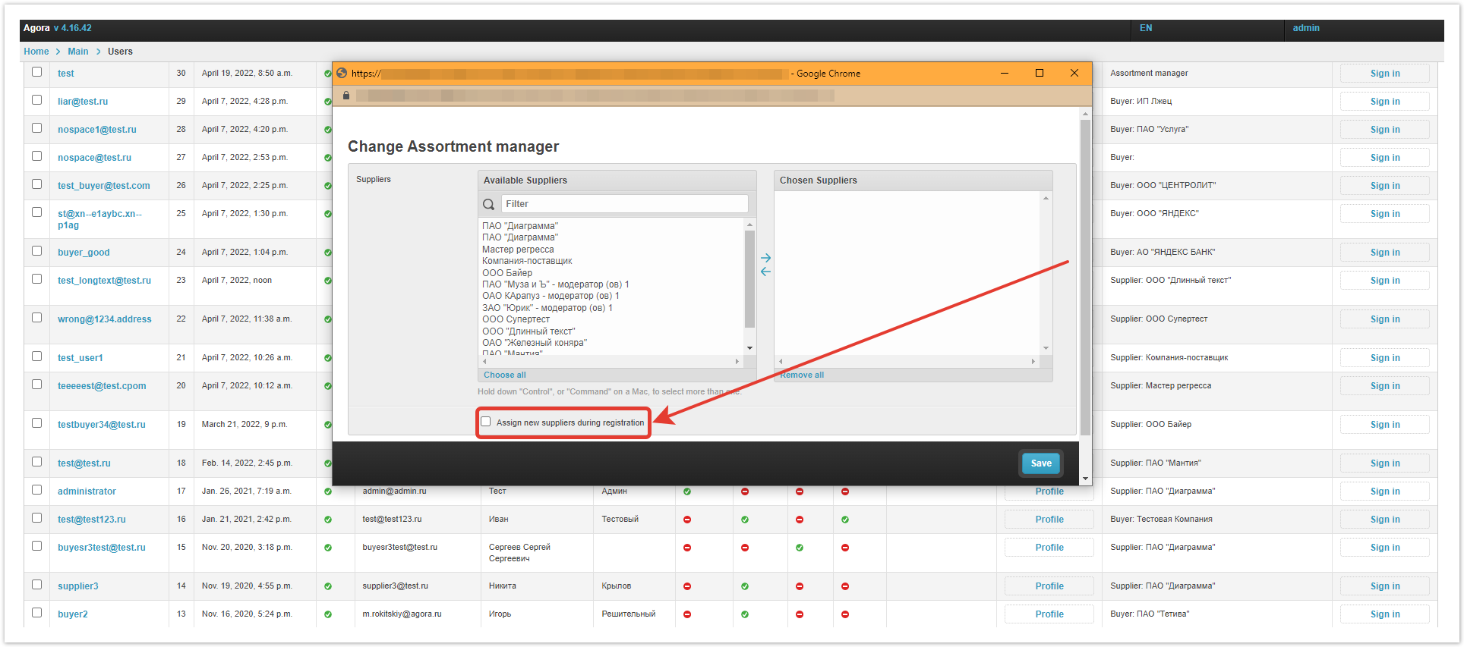Go to the Home breadcrumb

coord(36,52)
